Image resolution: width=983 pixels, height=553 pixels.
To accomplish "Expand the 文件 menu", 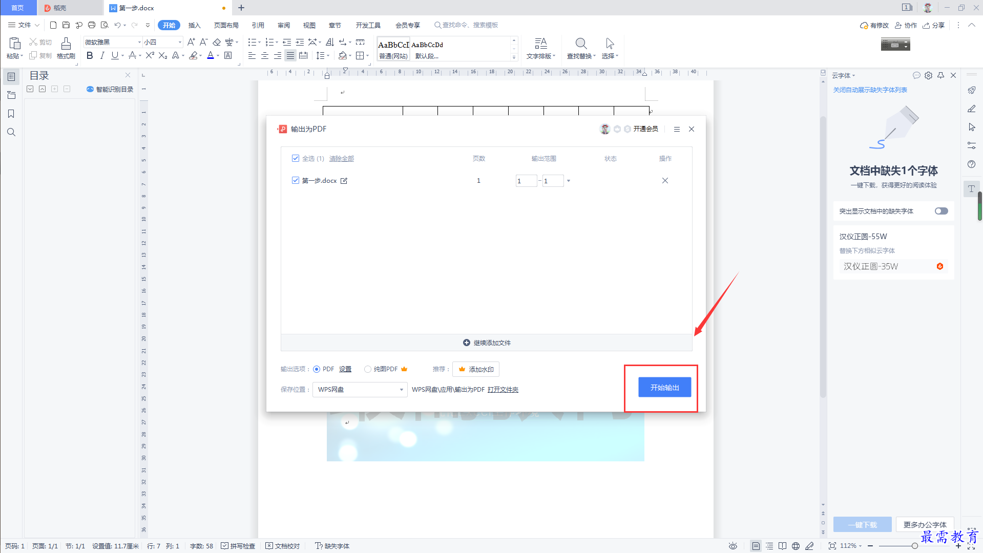I will (x=24, y=25).
